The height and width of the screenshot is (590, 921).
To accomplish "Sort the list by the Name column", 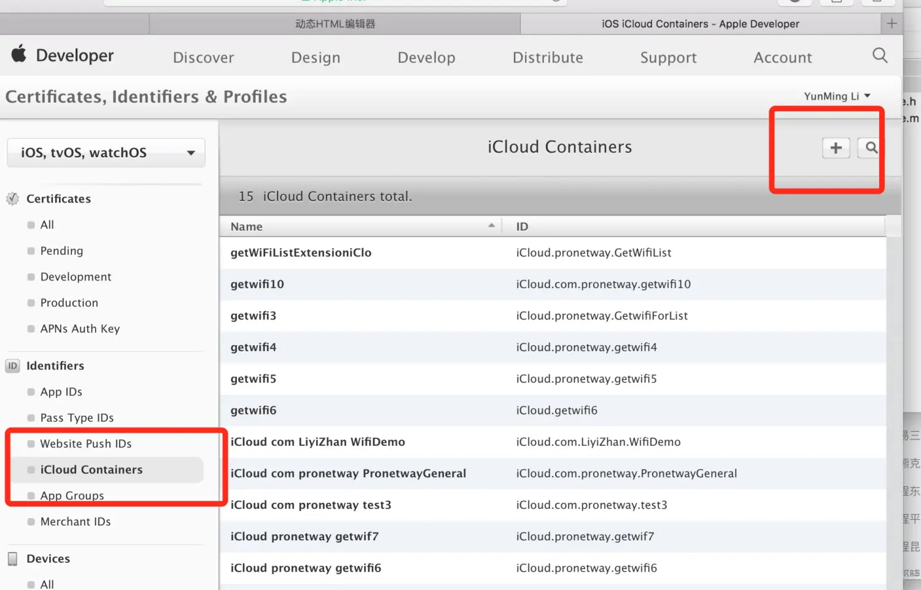I will (x=361, y=227).
